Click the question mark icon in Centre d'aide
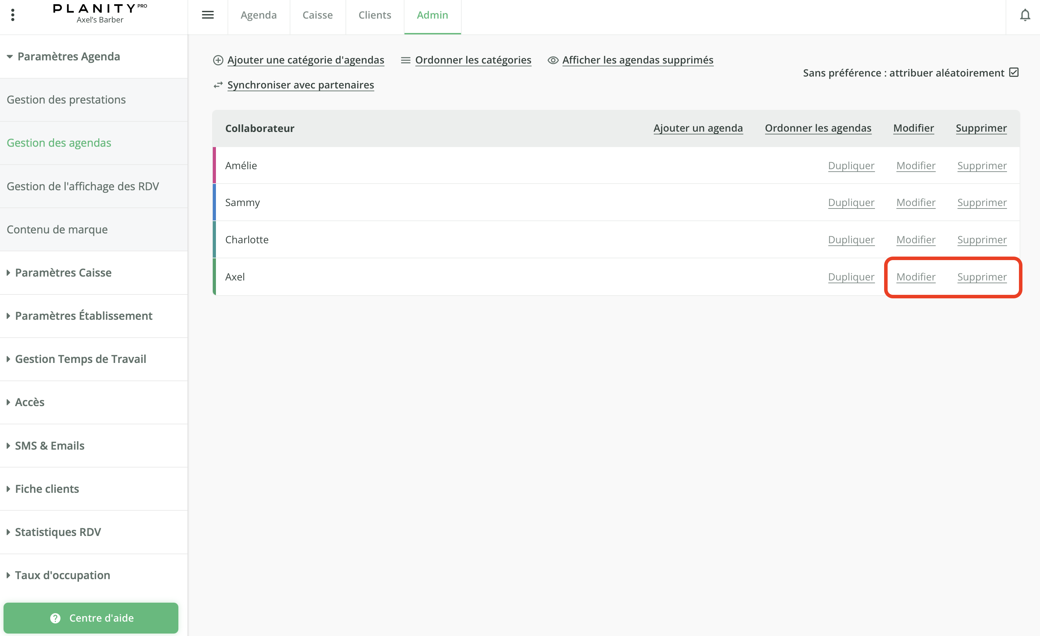1040x636 pixels. 55,618
